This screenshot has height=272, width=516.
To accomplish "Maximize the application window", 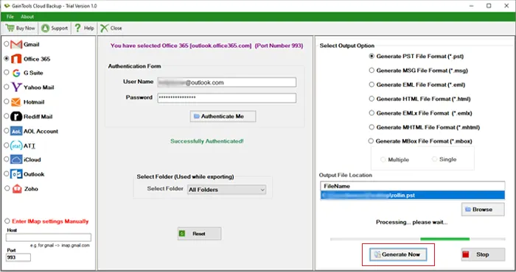I will tap(489, 6).
